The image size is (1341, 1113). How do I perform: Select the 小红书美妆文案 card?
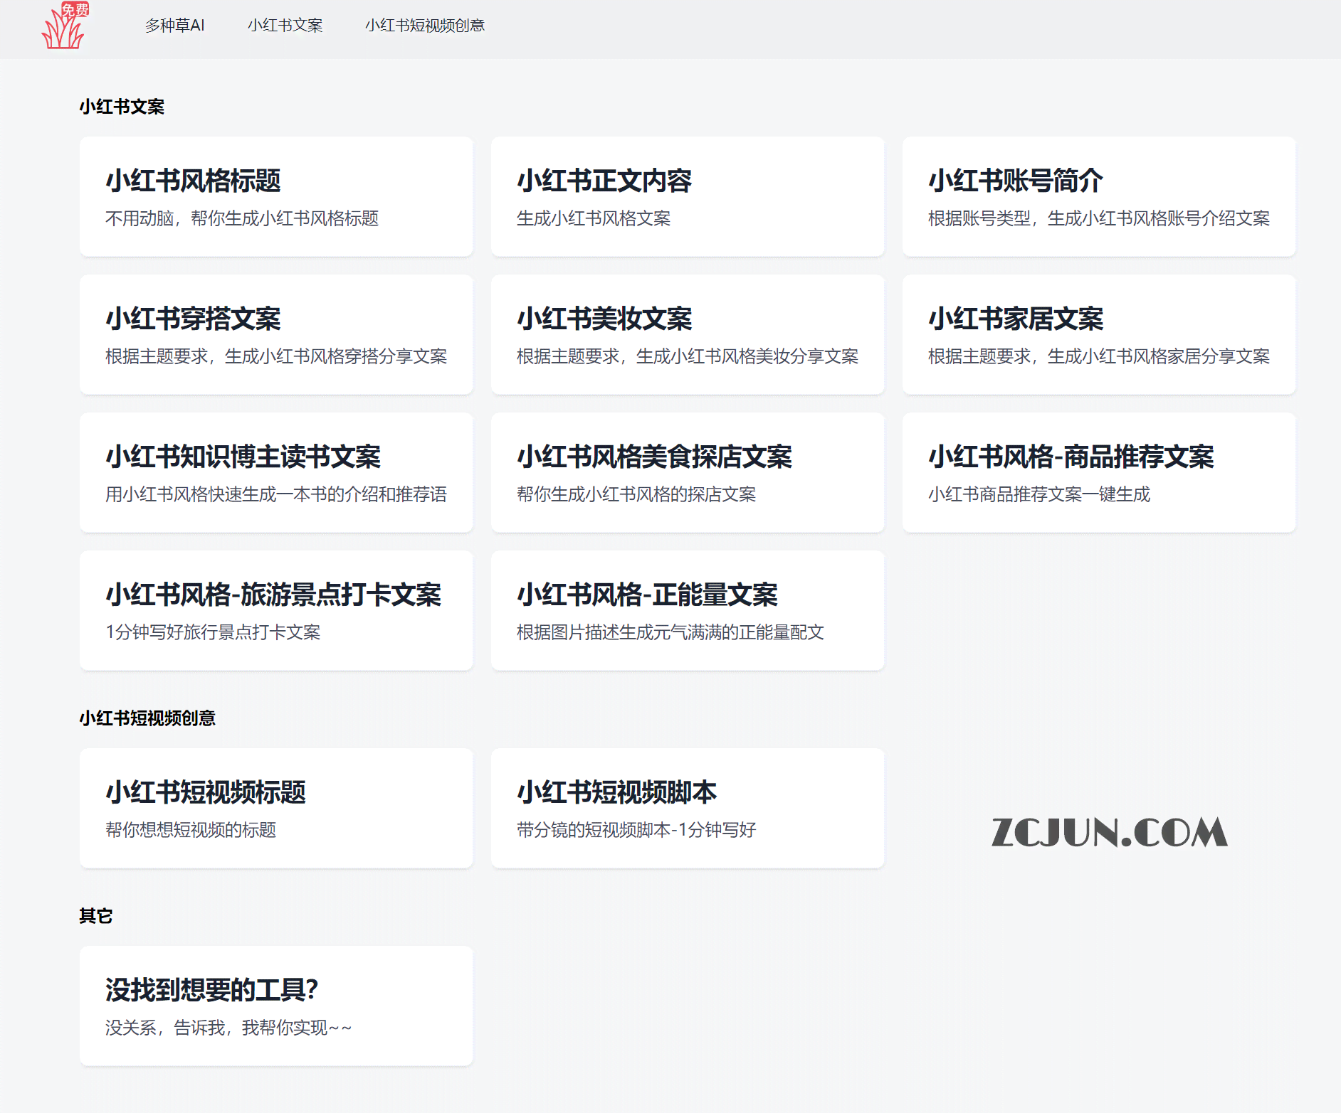coord(688,334)
